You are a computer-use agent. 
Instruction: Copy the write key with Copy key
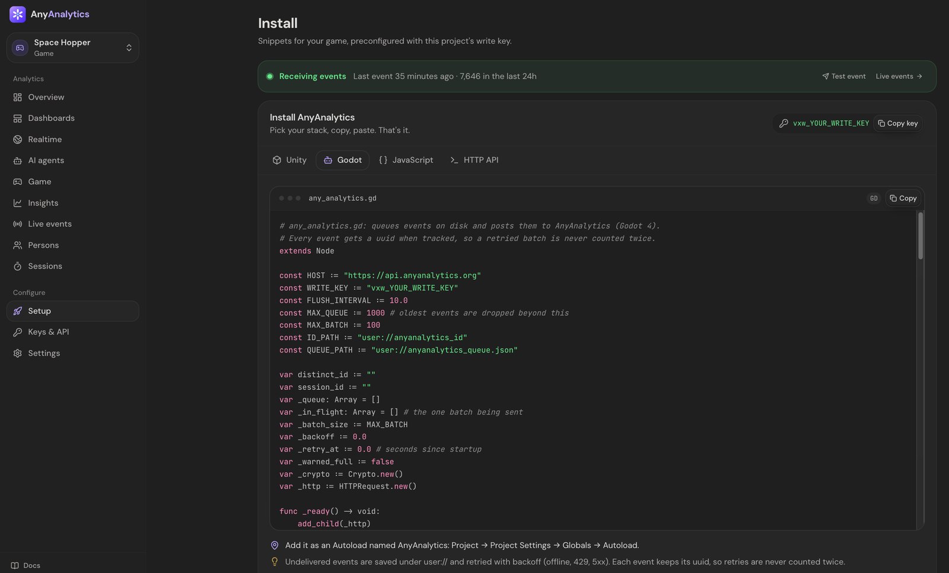[x=897, y=123]
